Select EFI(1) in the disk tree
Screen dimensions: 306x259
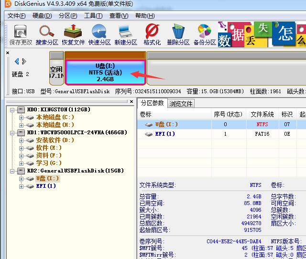point(46,186)
